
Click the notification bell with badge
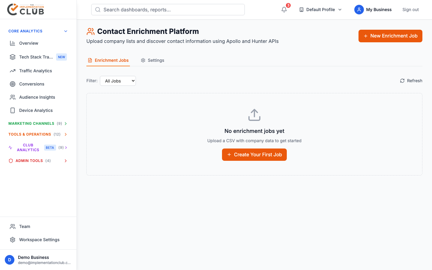(284, 10)
